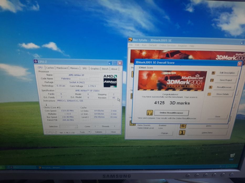The image size is (245, 183).
Task: Click the Online ResultBrowser headset icon
Action: (150, 112)
